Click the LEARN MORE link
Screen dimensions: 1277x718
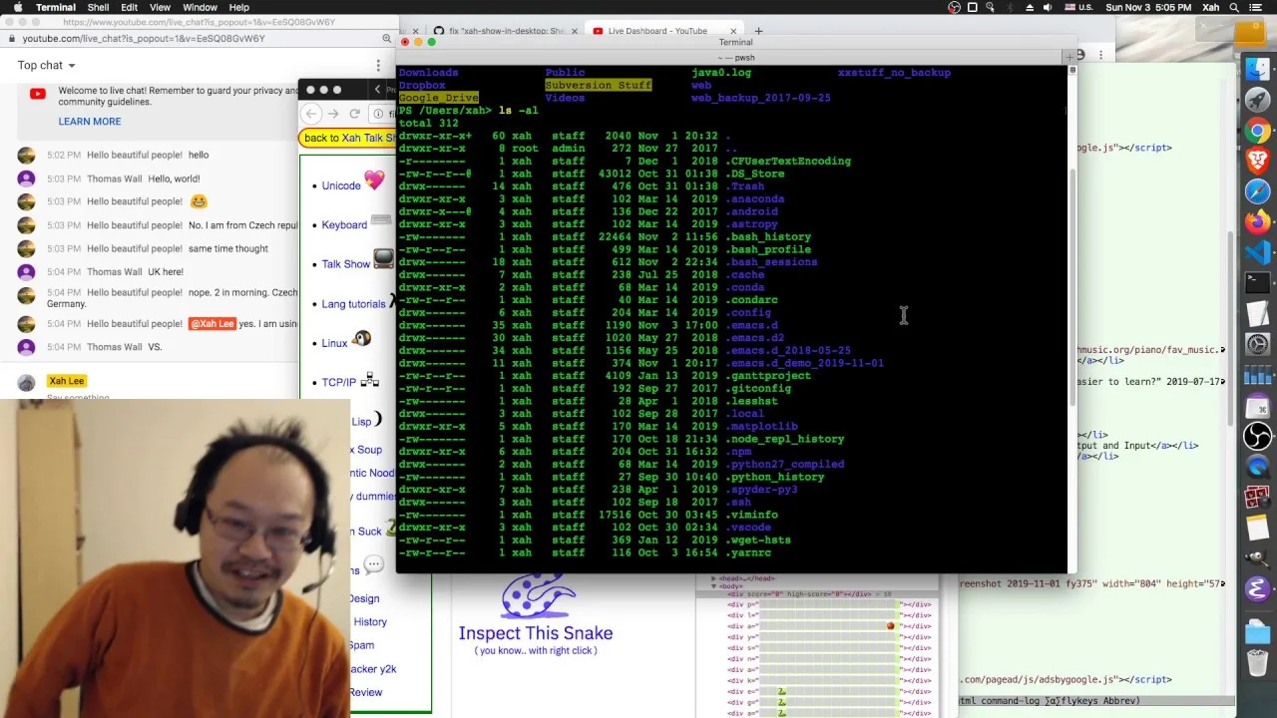tap(89, 122)
